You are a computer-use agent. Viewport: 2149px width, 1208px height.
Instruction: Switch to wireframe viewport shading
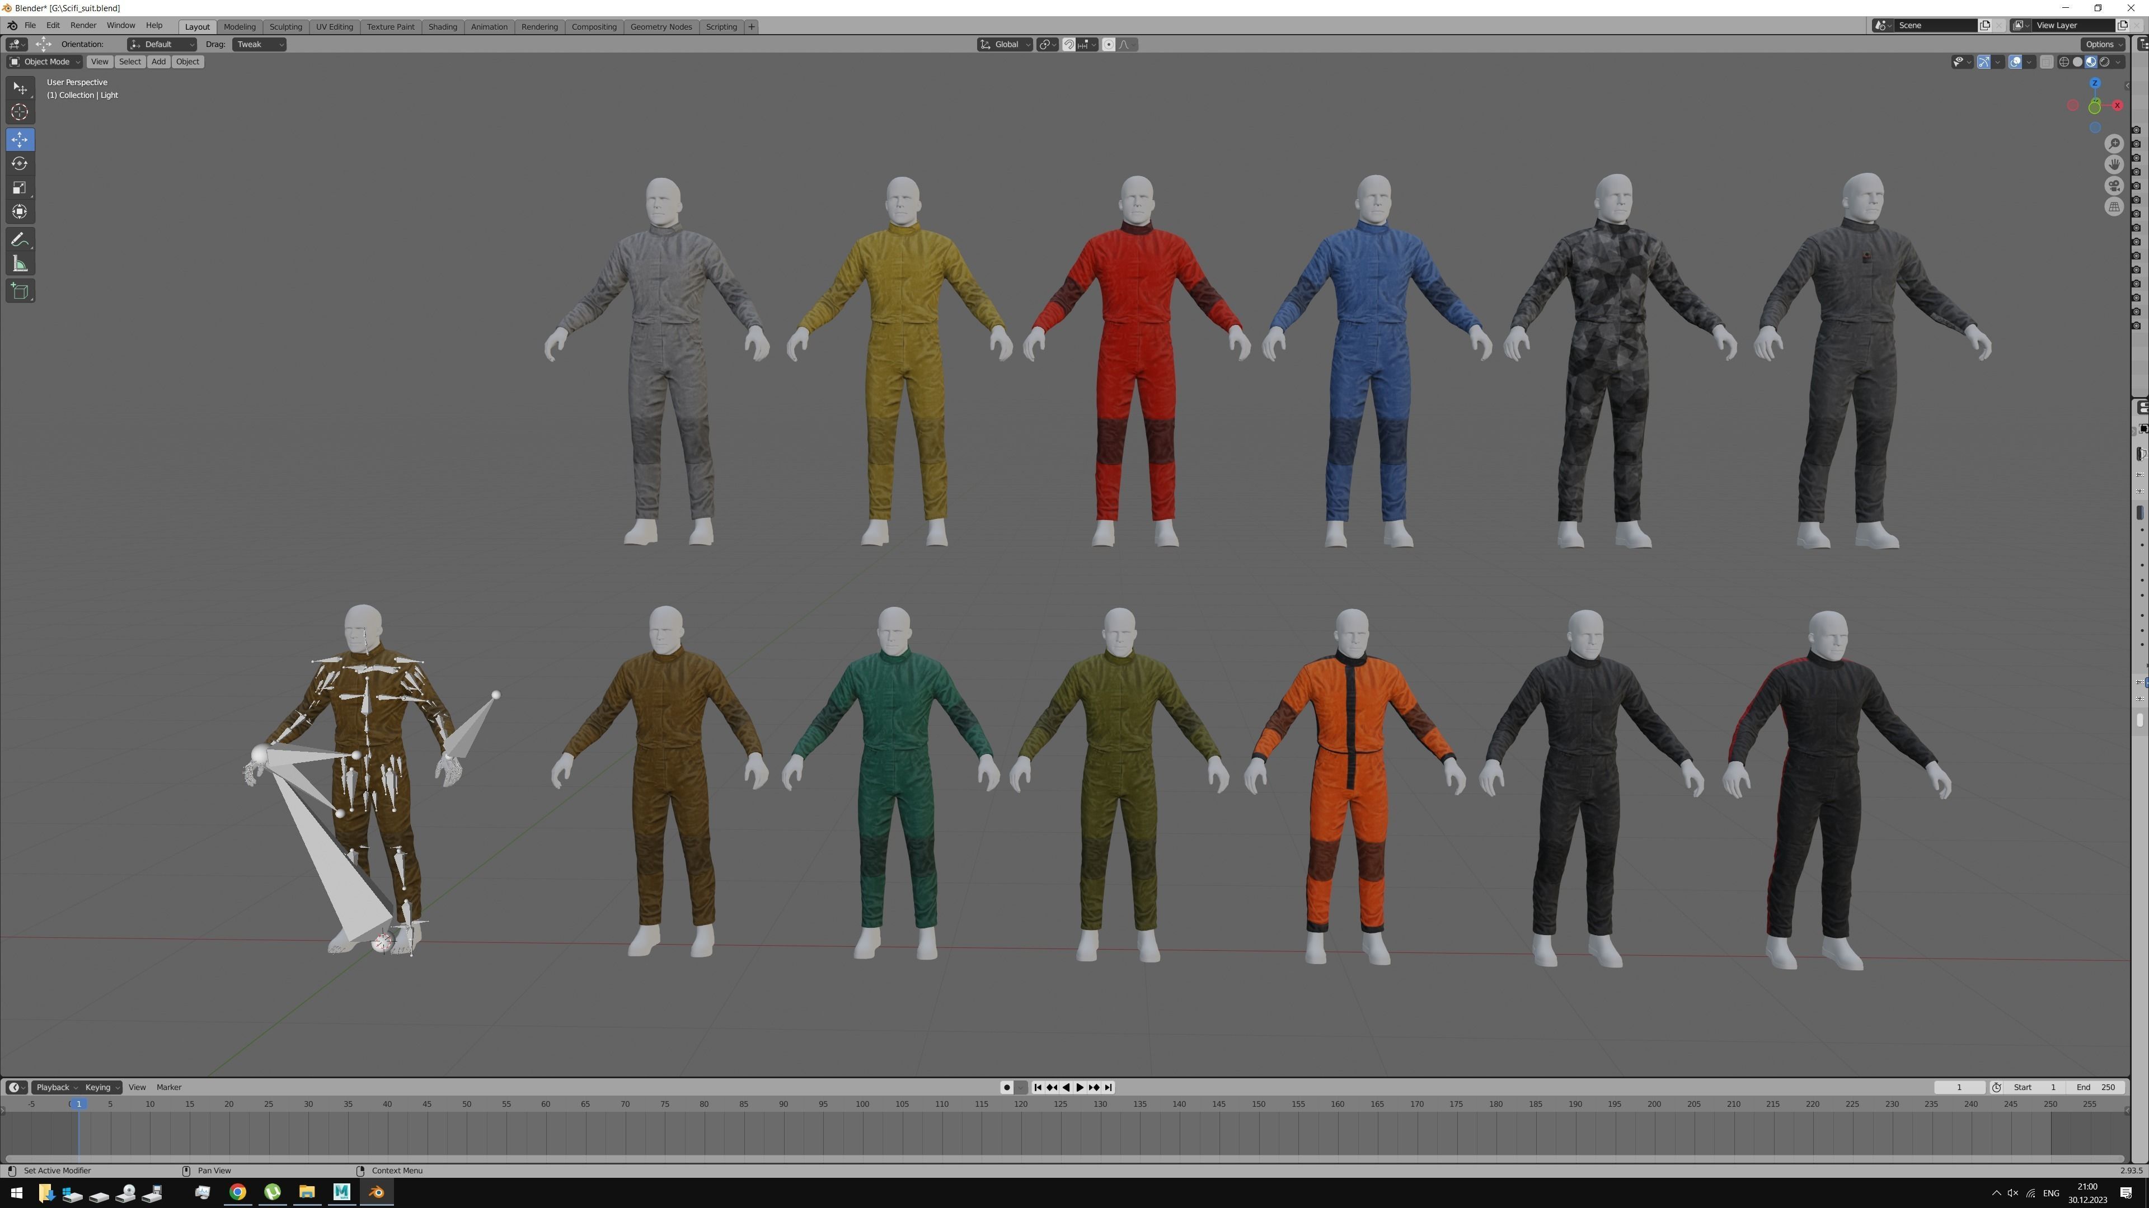[2064, 62]
